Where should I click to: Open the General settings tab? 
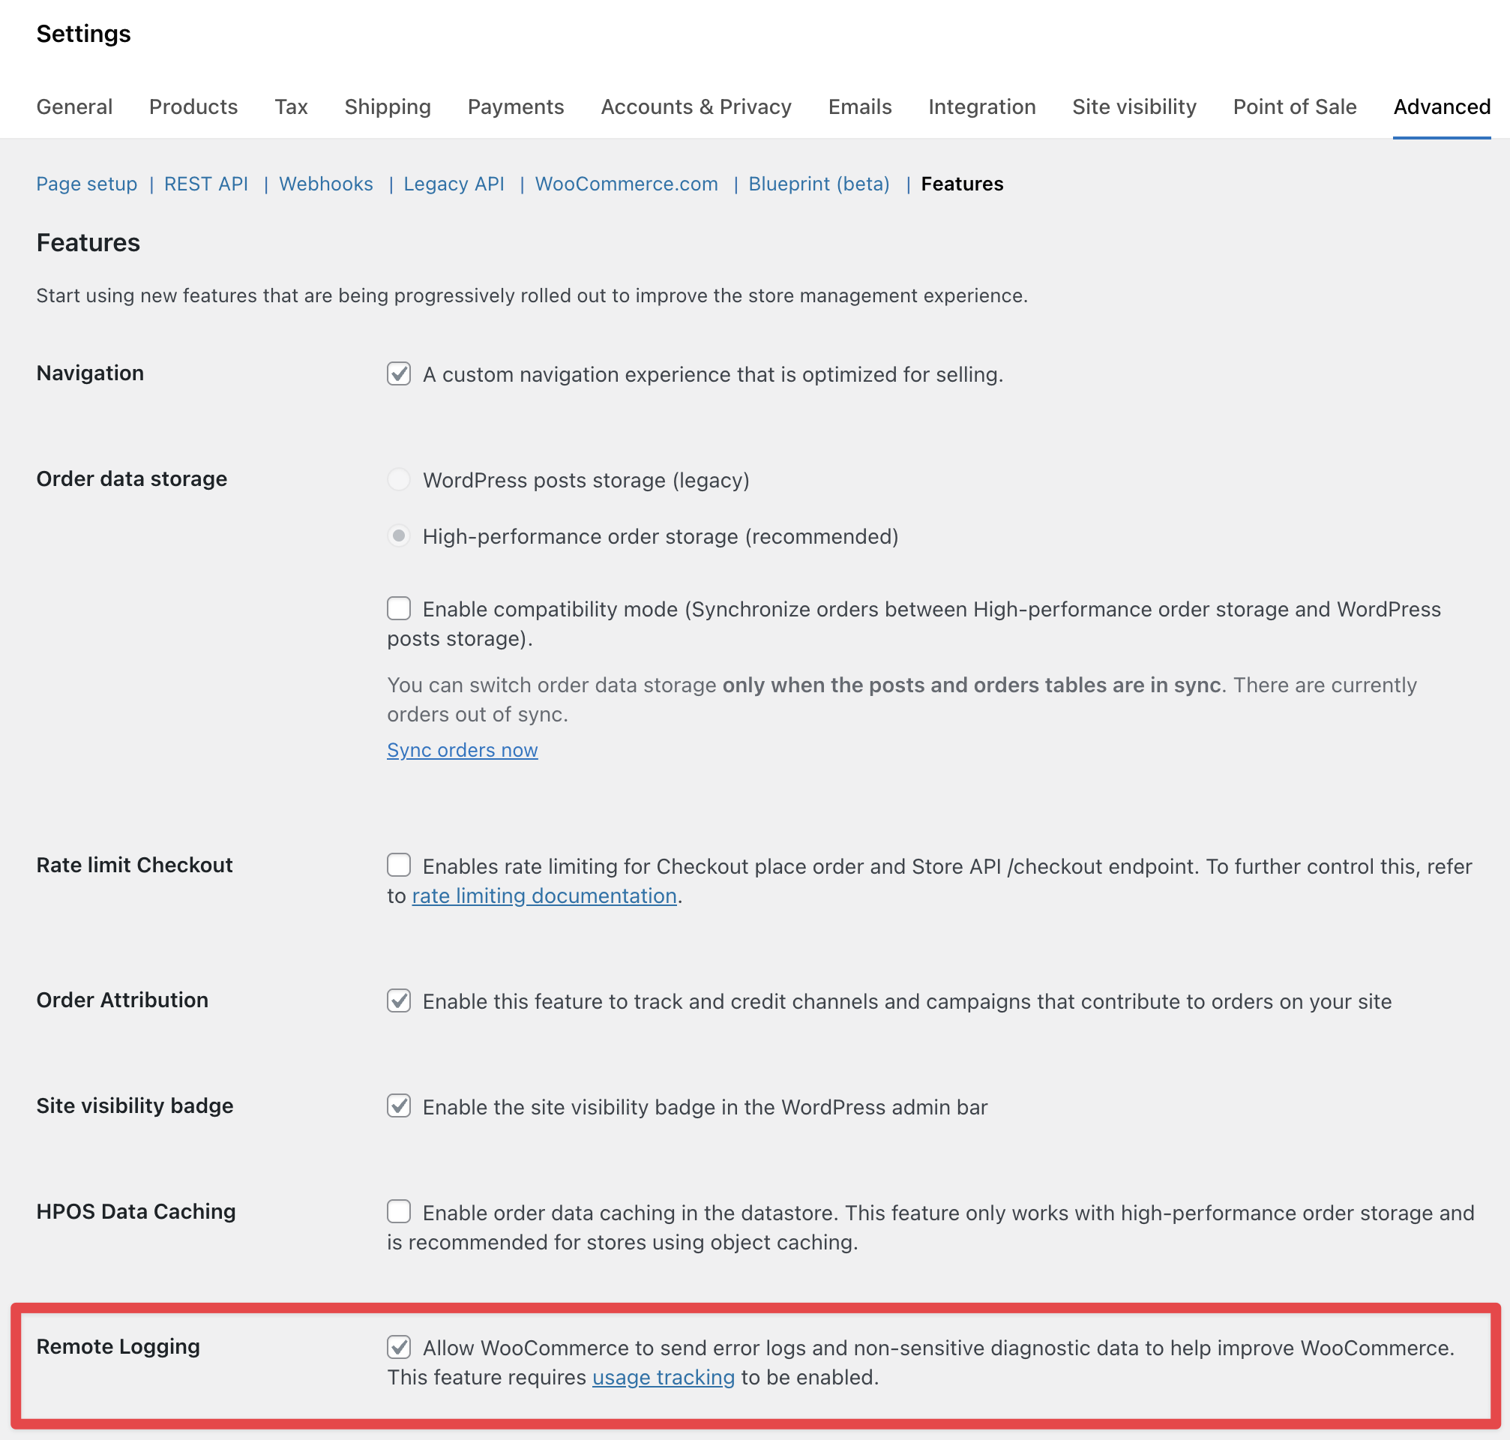point(74,106)
